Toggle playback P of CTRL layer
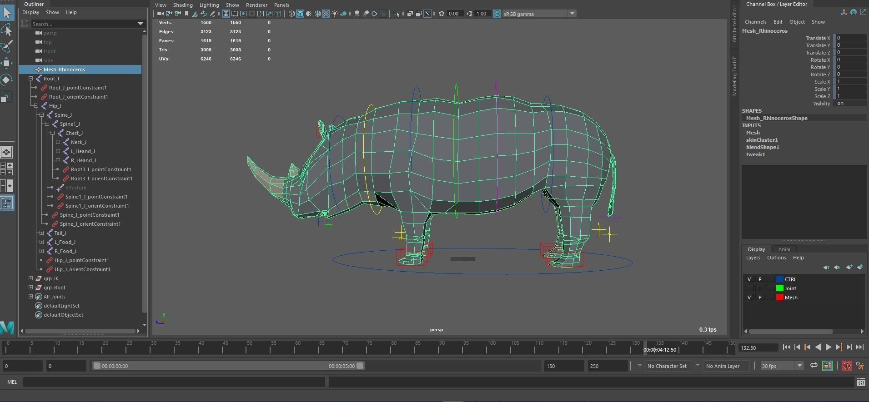 (x=759, y=279)
